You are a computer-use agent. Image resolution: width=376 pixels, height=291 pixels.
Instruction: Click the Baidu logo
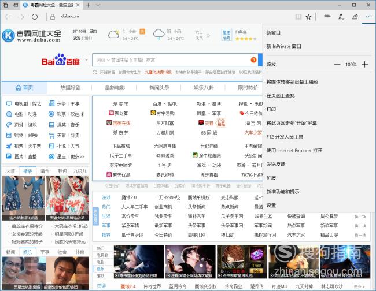coord(61,59)
